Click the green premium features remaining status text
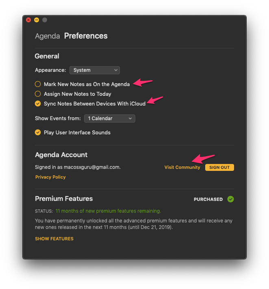Viewport: 269px width, 289px height. click(108, 211)
